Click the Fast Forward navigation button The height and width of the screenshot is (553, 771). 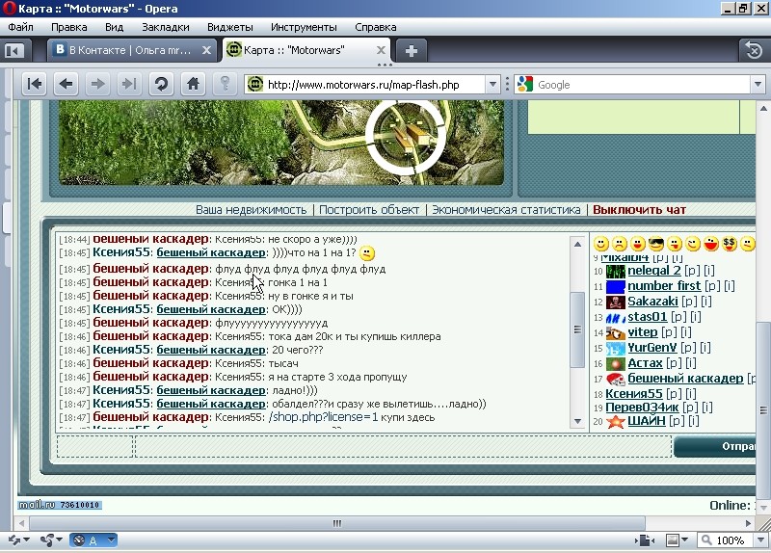[x=129, y=84]
